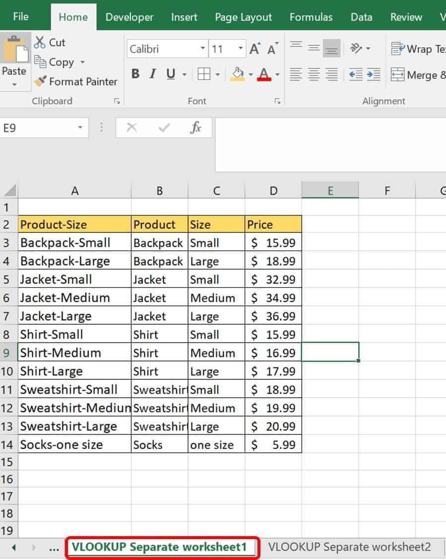Click the Increase Font Size icon
This screenshot has width=446, height=560.
(x=255, y=49)
